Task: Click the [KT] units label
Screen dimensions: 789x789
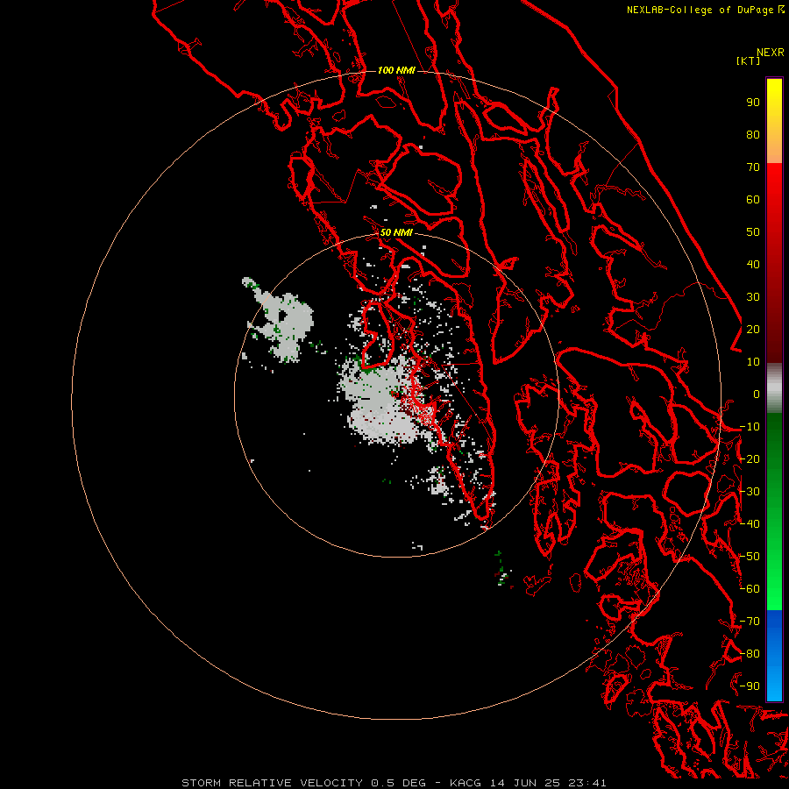Action: 748,60
